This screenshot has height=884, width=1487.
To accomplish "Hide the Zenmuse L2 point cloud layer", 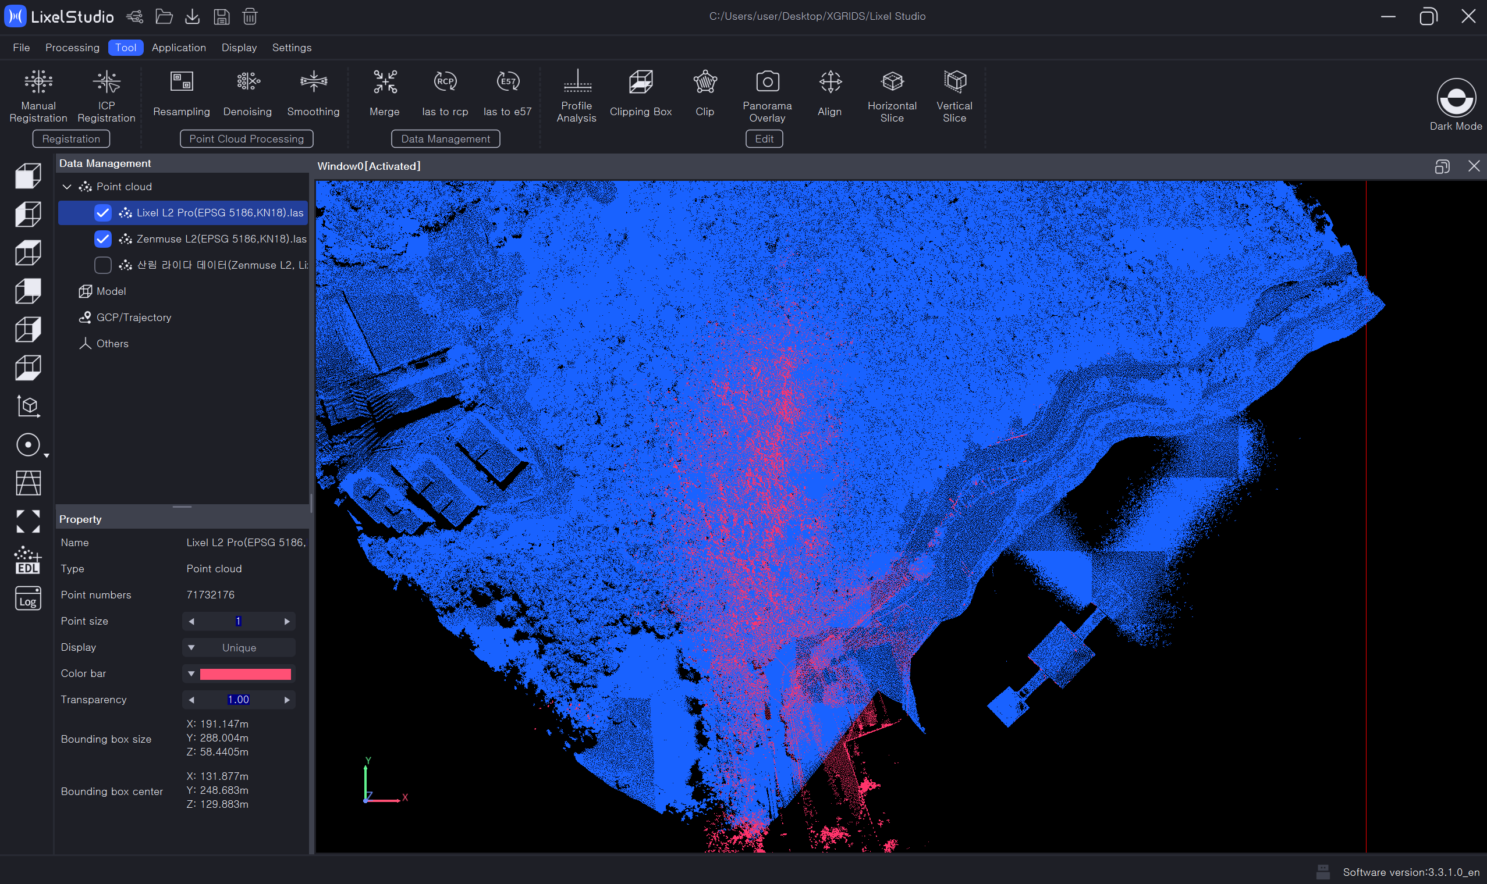I will point(103,239).
